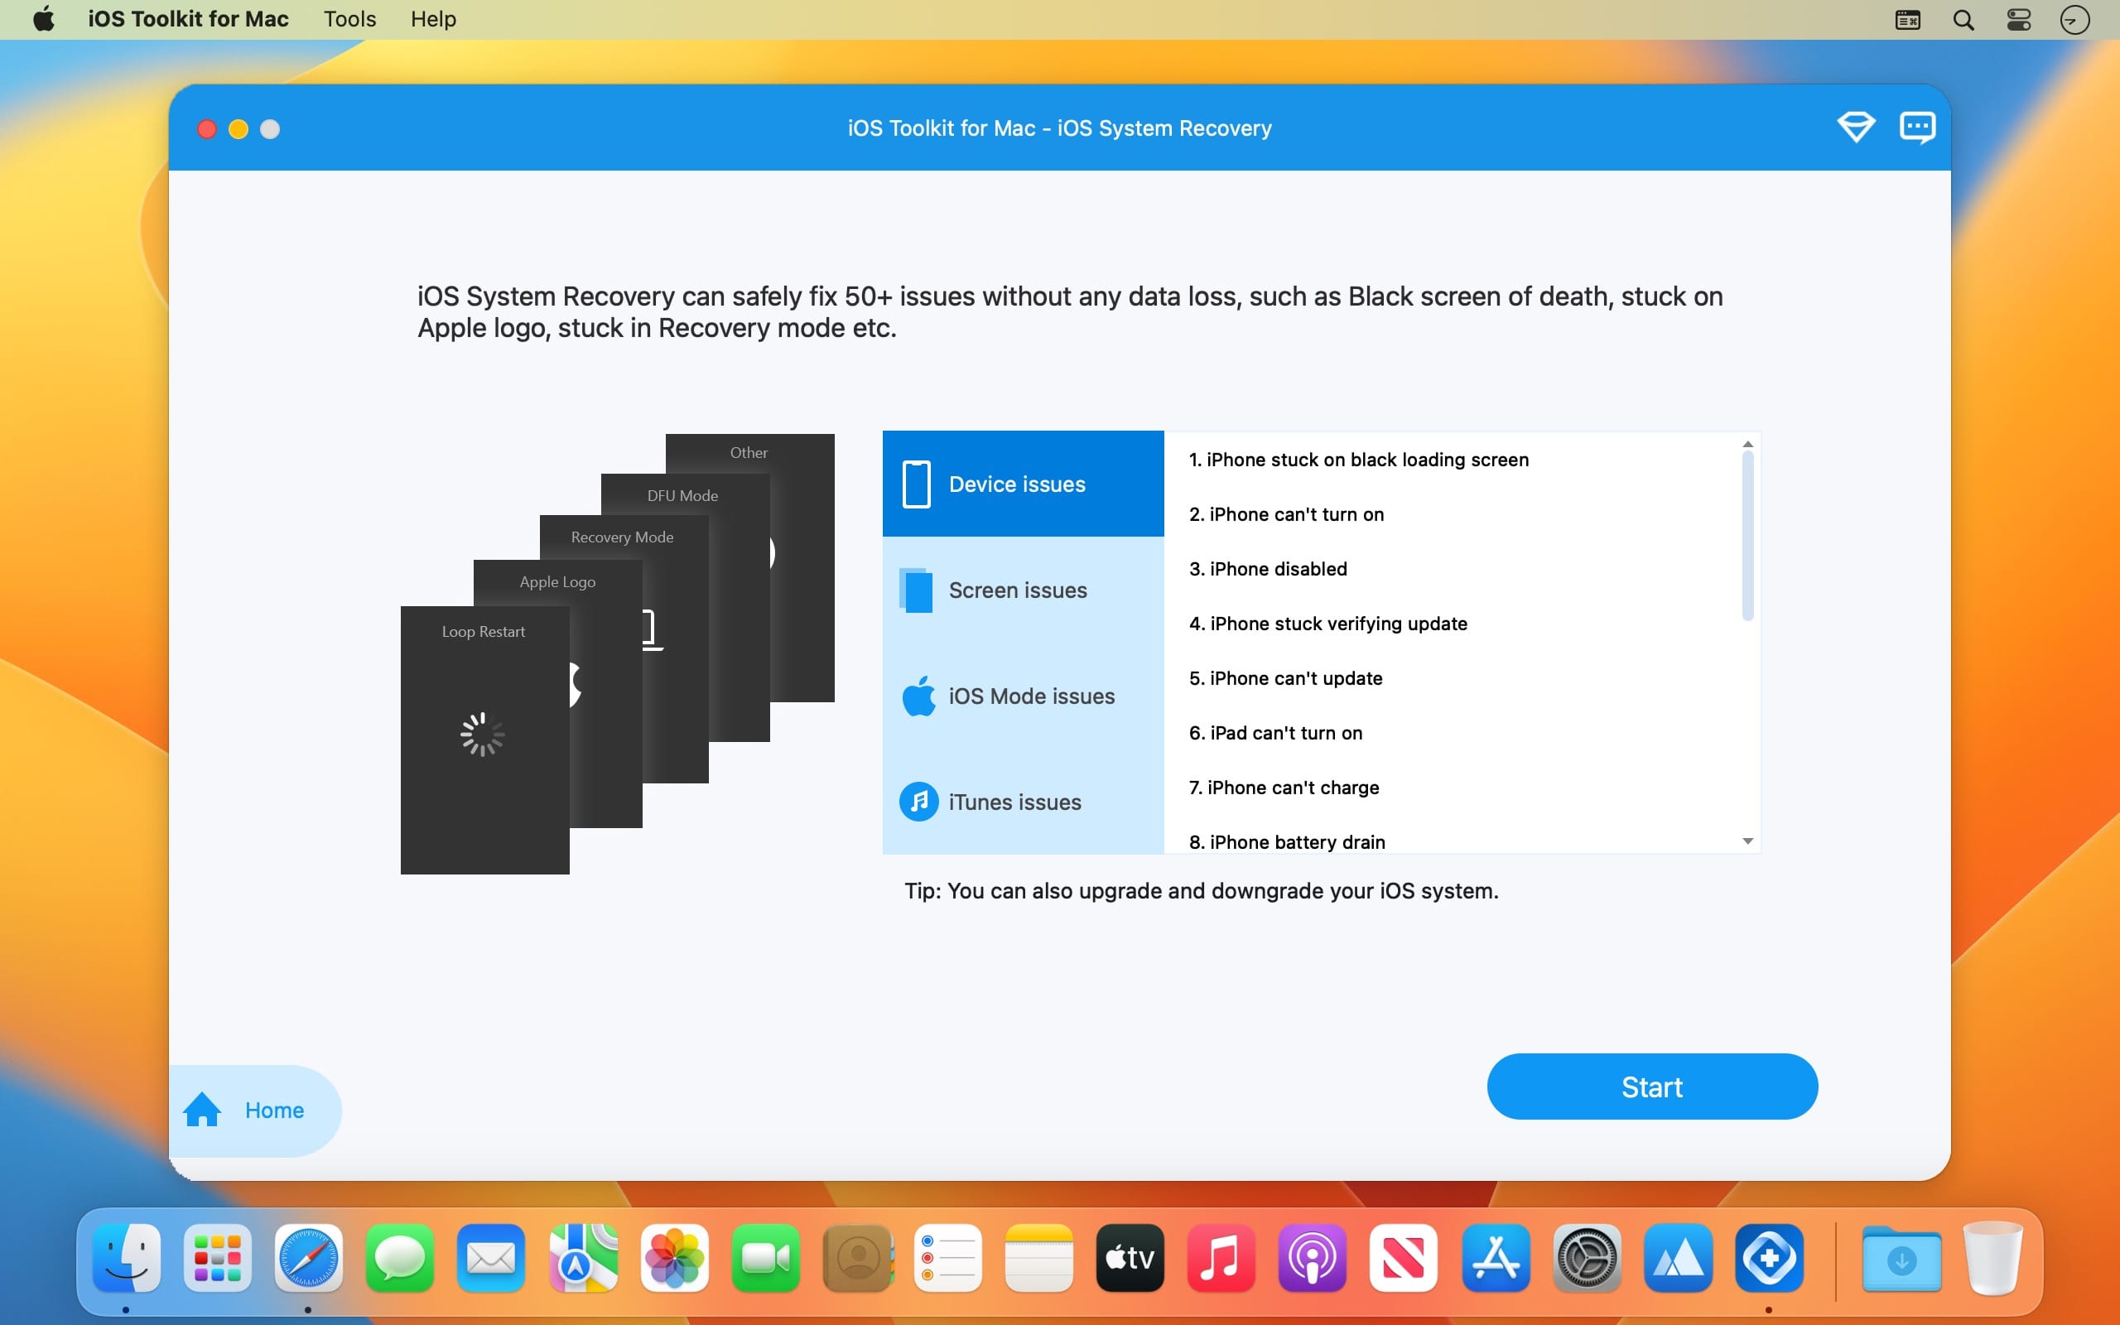Image resolution: width=2120 pixels, height=1325 pixels.
Task: Open Spotlight search in the menu bar
Action: click(x=1963, y=19)
